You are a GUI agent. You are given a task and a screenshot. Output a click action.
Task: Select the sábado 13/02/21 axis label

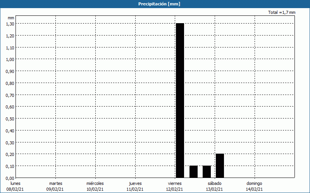215,186
